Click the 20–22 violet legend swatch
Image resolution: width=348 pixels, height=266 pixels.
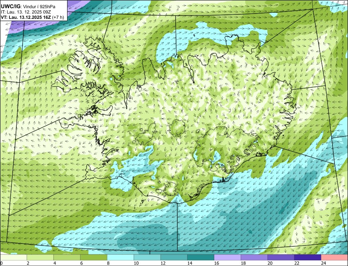(x=281, y=257)
